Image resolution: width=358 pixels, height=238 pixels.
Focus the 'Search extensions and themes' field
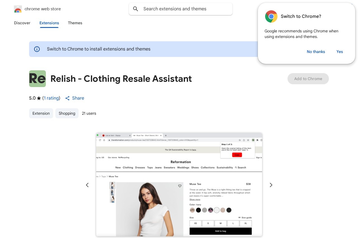[181, 9]
